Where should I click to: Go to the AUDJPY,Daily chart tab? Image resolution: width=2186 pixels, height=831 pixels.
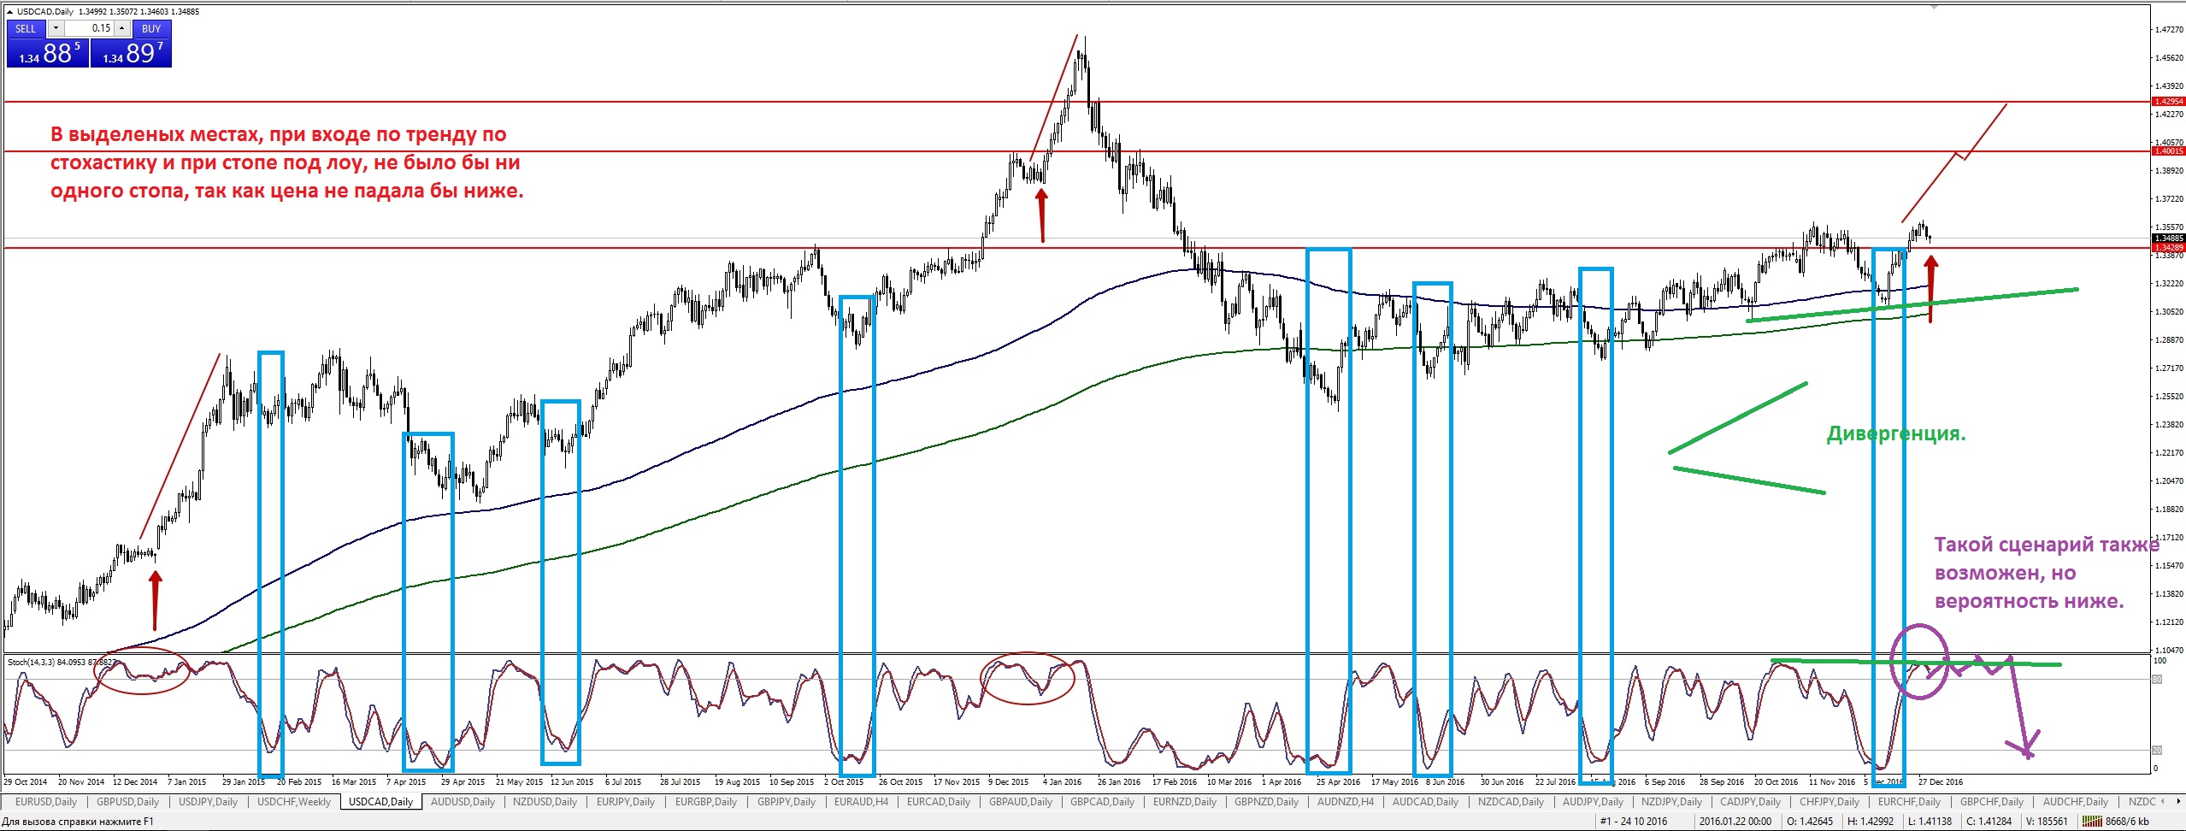1594,802
